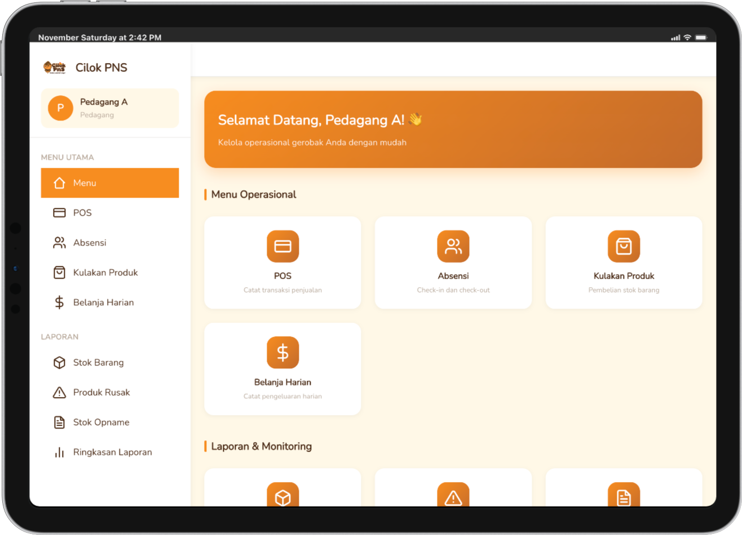Open the Kulakan Produk shopping bag tile icon

[x=624, y=247]
